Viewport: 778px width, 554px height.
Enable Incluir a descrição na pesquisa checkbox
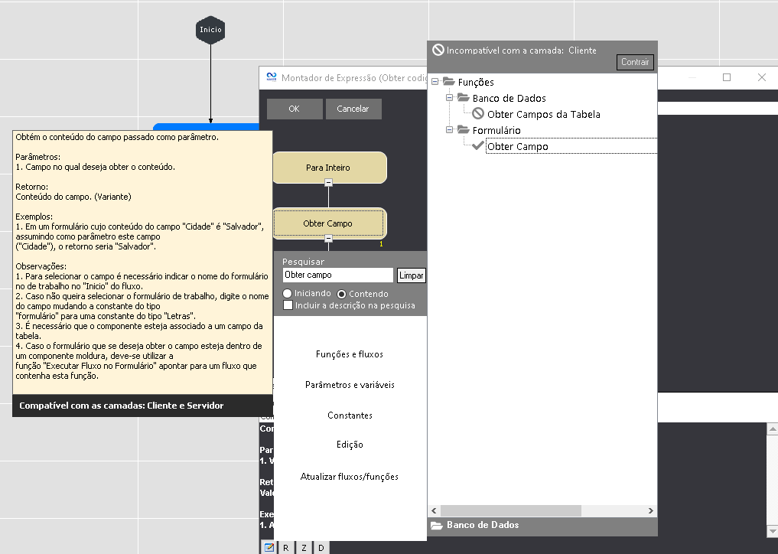[288, 305]
